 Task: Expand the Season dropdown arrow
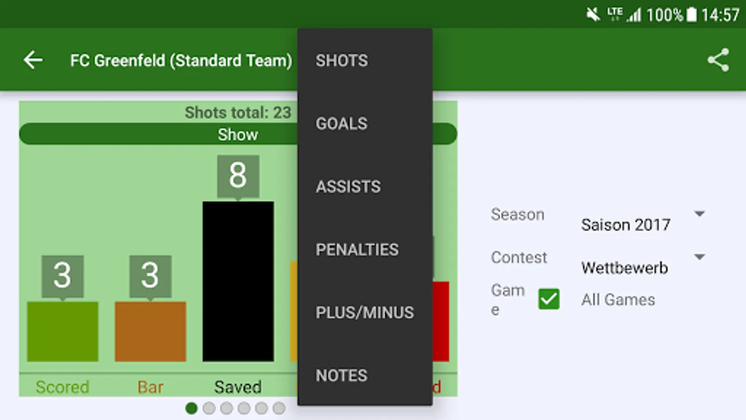pos(699,214)
